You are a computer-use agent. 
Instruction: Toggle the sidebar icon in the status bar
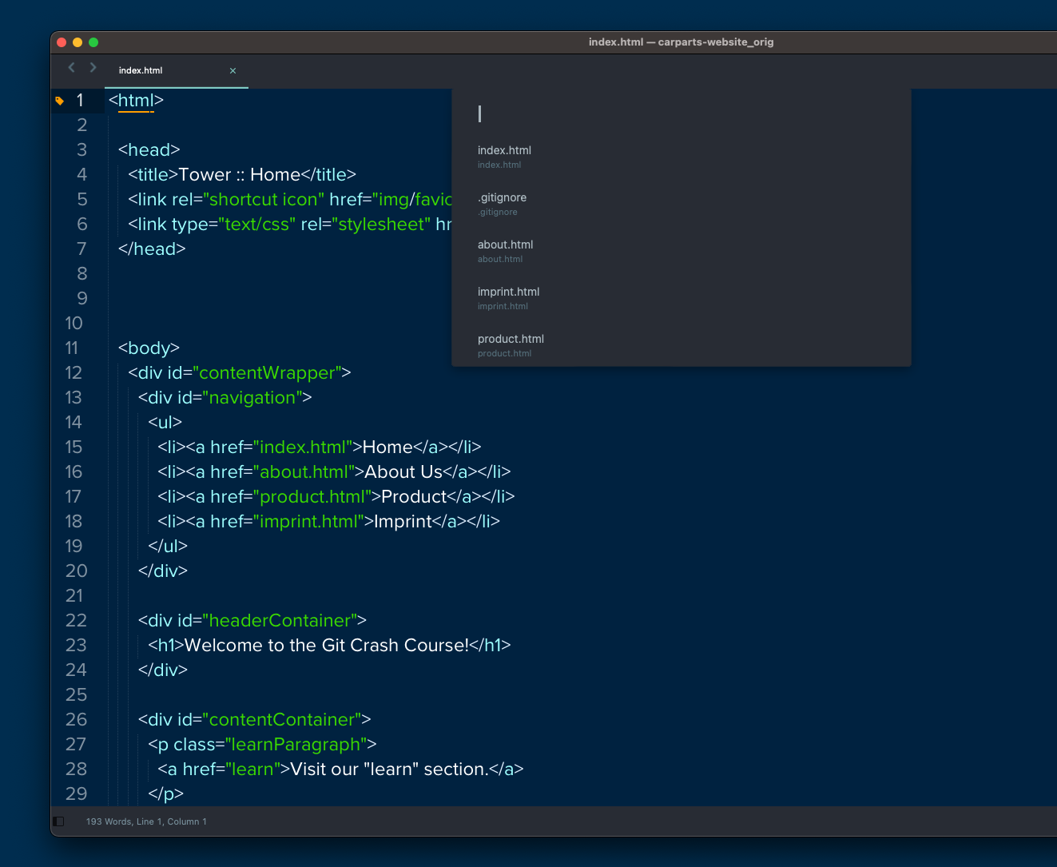(x=58, y=821)
